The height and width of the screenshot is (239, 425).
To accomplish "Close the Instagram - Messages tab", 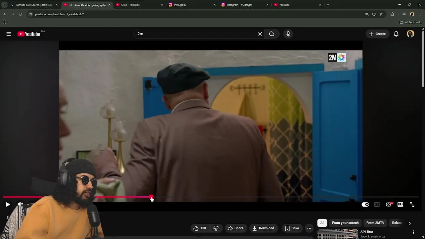I will point(267,5).
